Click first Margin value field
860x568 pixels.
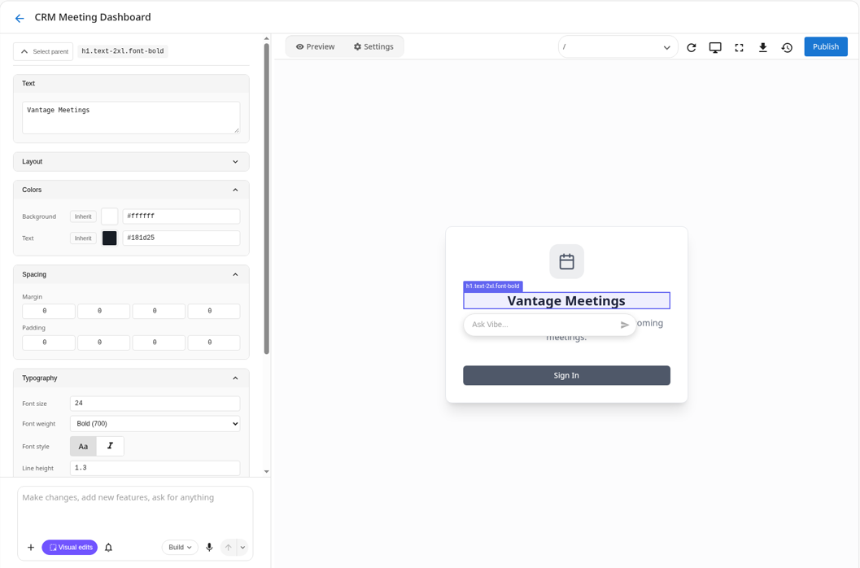(49, 311)
